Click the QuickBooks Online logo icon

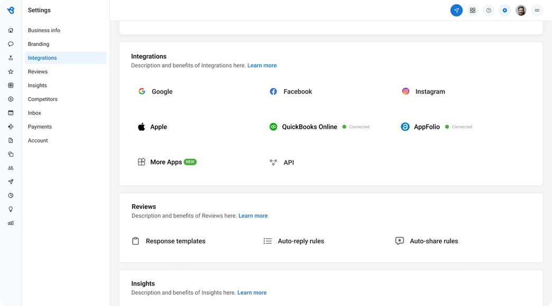273,127
